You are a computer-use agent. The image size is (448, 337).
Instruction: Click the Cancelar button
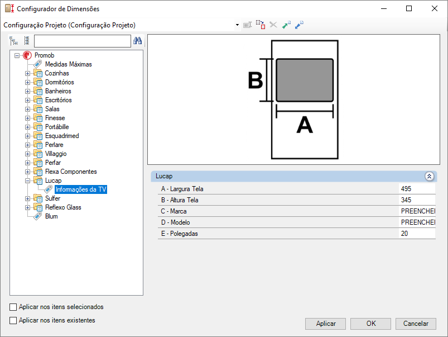tap(416, 324)
